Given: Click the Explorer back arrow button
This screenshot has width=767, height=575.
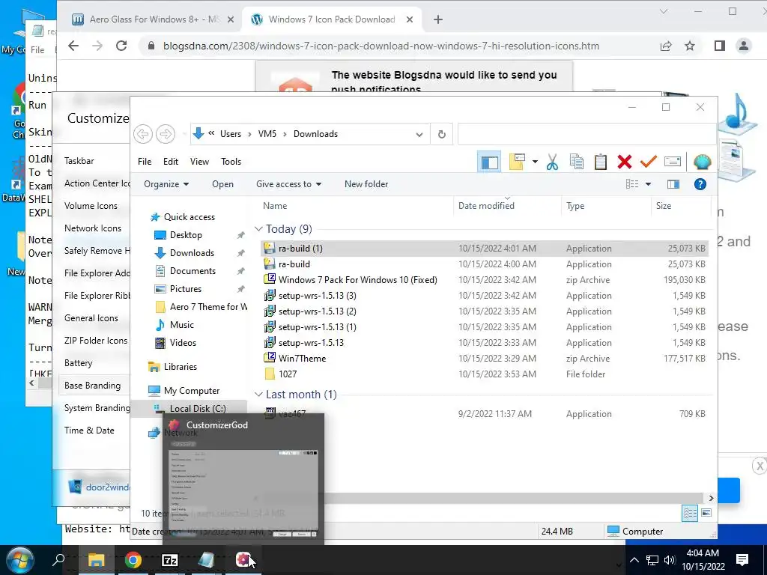Looking at the screenshot, I should (x=143, y=134).
